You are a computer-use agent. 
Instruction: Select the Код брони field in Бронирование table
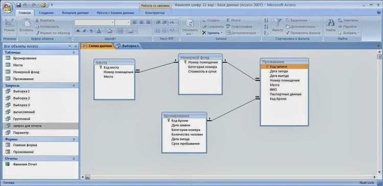180,120
